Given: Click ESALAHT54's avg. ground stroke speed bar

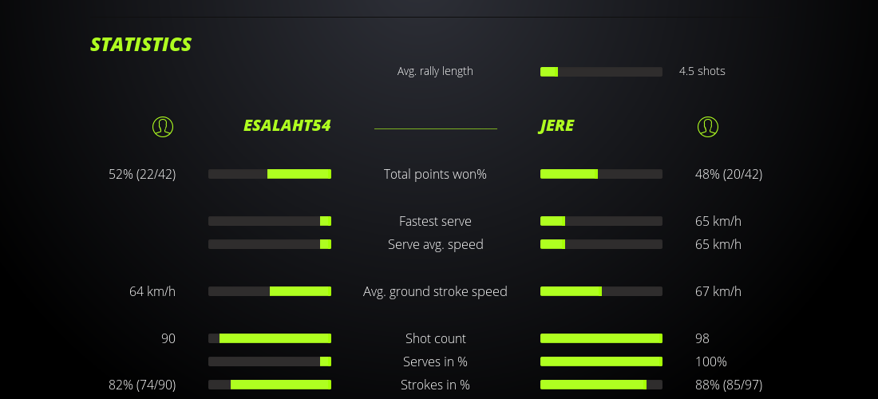Looking at the screenshot, I should (270, 291).
